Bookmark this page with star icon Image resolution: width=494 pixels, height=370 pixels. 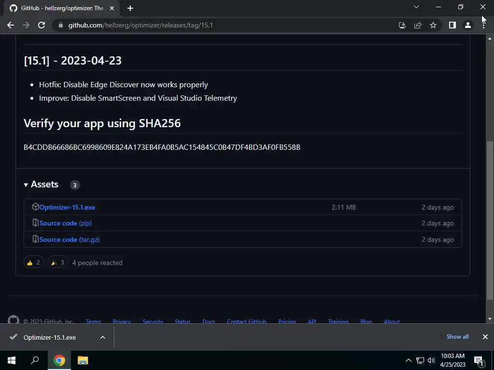point(433,25)
